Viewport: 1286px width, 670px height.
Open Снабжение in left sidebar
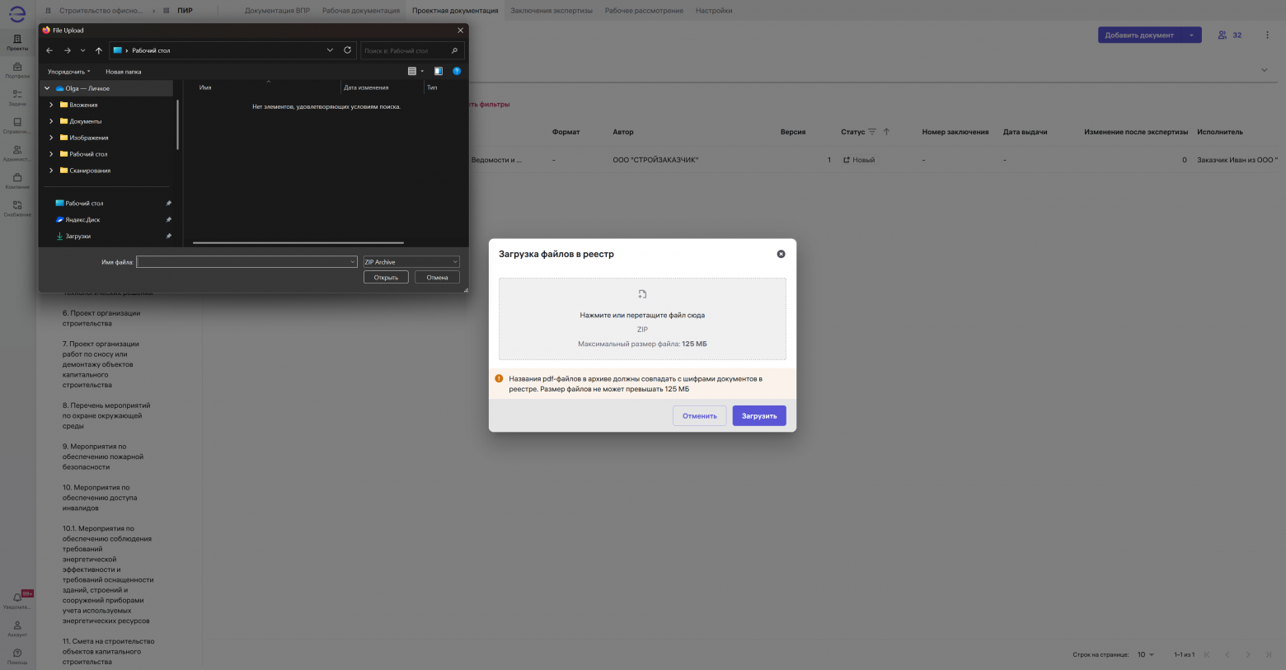(17, 208)
